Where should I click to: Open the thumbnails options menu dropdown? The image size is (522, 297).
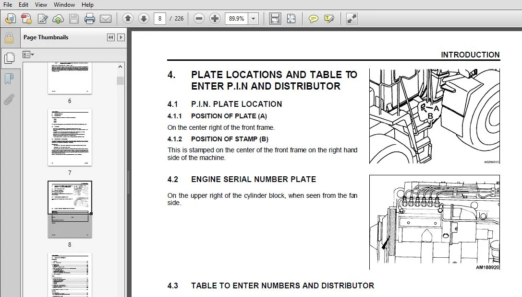point(28,55)
